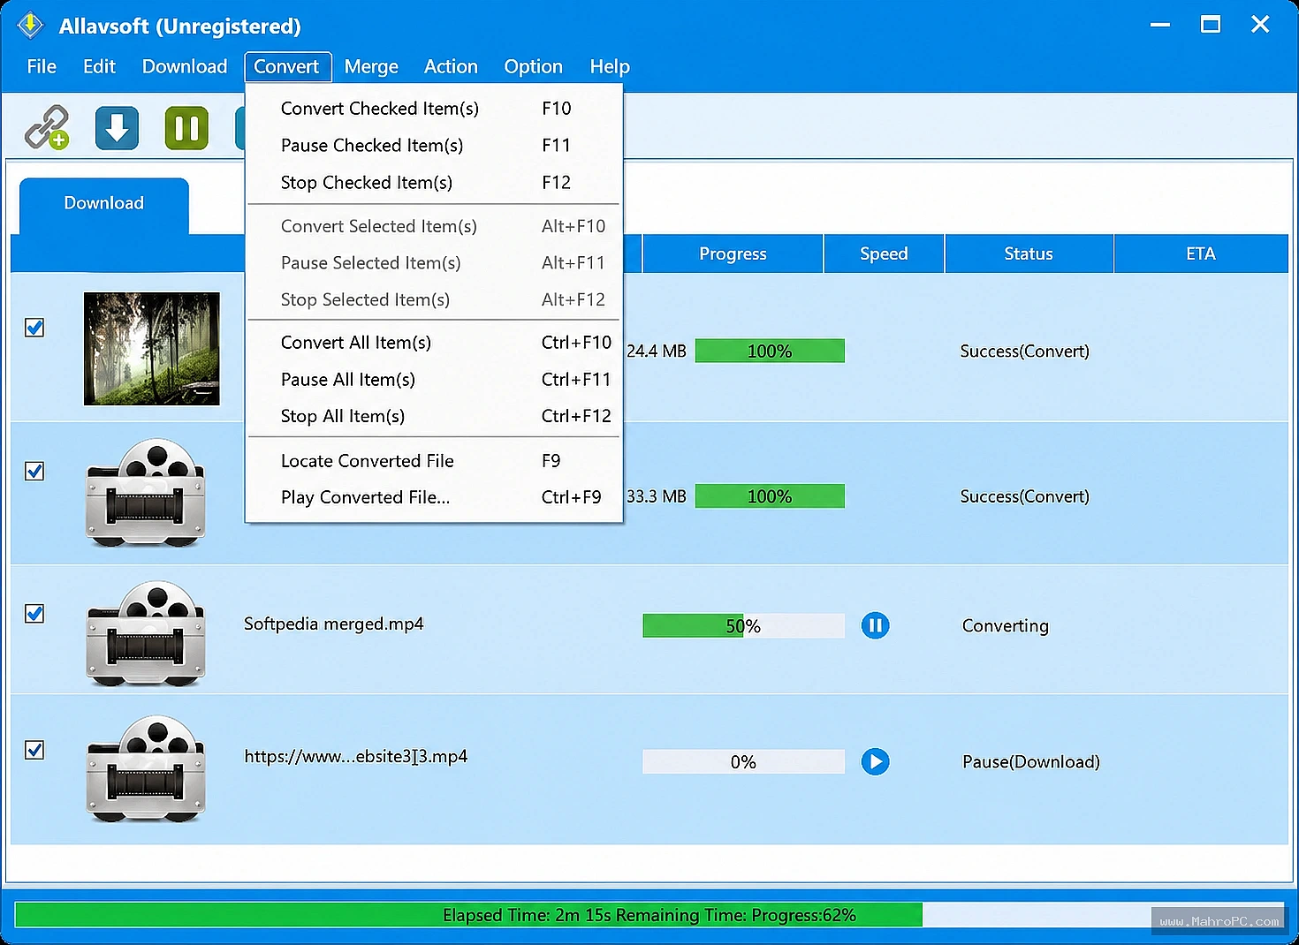This screenshot has height=945, width=1299.
Task: Switch to the Download tab
Action: coord(104,204)
